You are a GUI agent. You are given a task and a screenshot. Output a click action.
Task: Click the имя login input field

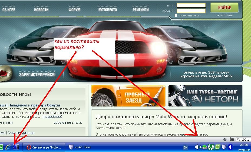(x=191, y=5)
